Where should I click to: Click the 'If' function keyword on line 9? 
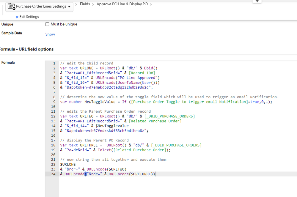(124, 102)
